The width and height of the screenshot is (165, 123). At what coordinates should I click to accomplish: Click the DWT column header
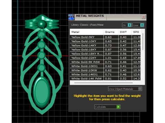125,32
